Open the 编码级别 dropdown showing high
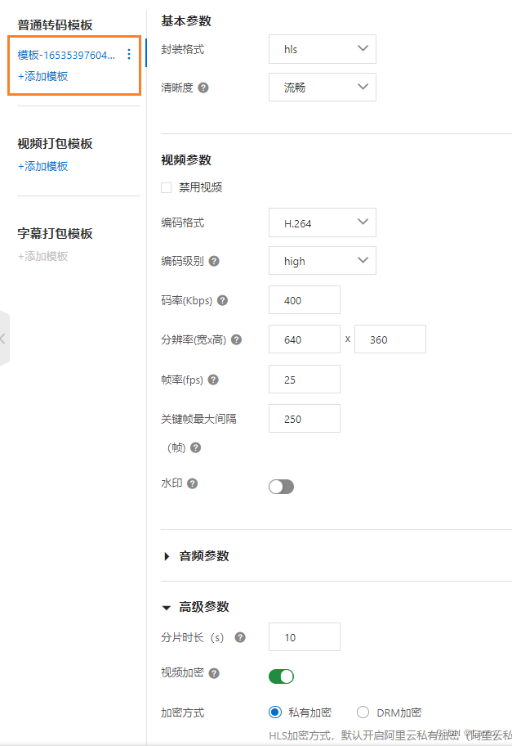Viewport: 512px width, 746px height. point(323,261)
